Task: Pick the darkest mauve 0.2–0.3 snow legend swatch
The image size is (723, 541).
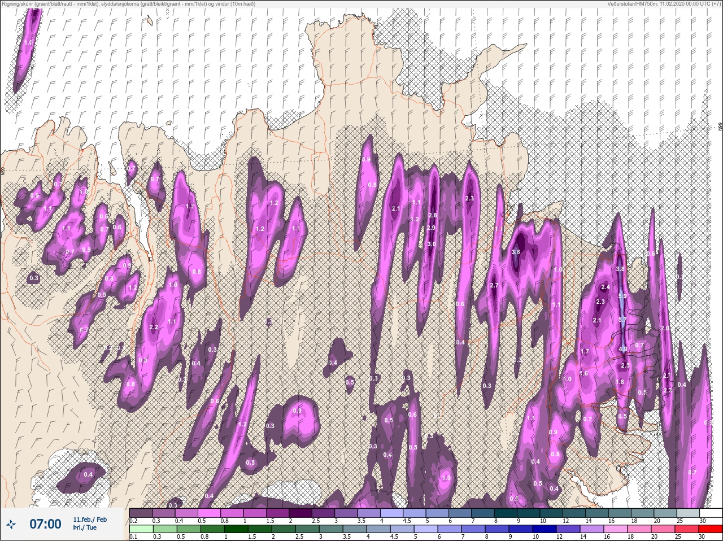Action: (x=141, y=513)
